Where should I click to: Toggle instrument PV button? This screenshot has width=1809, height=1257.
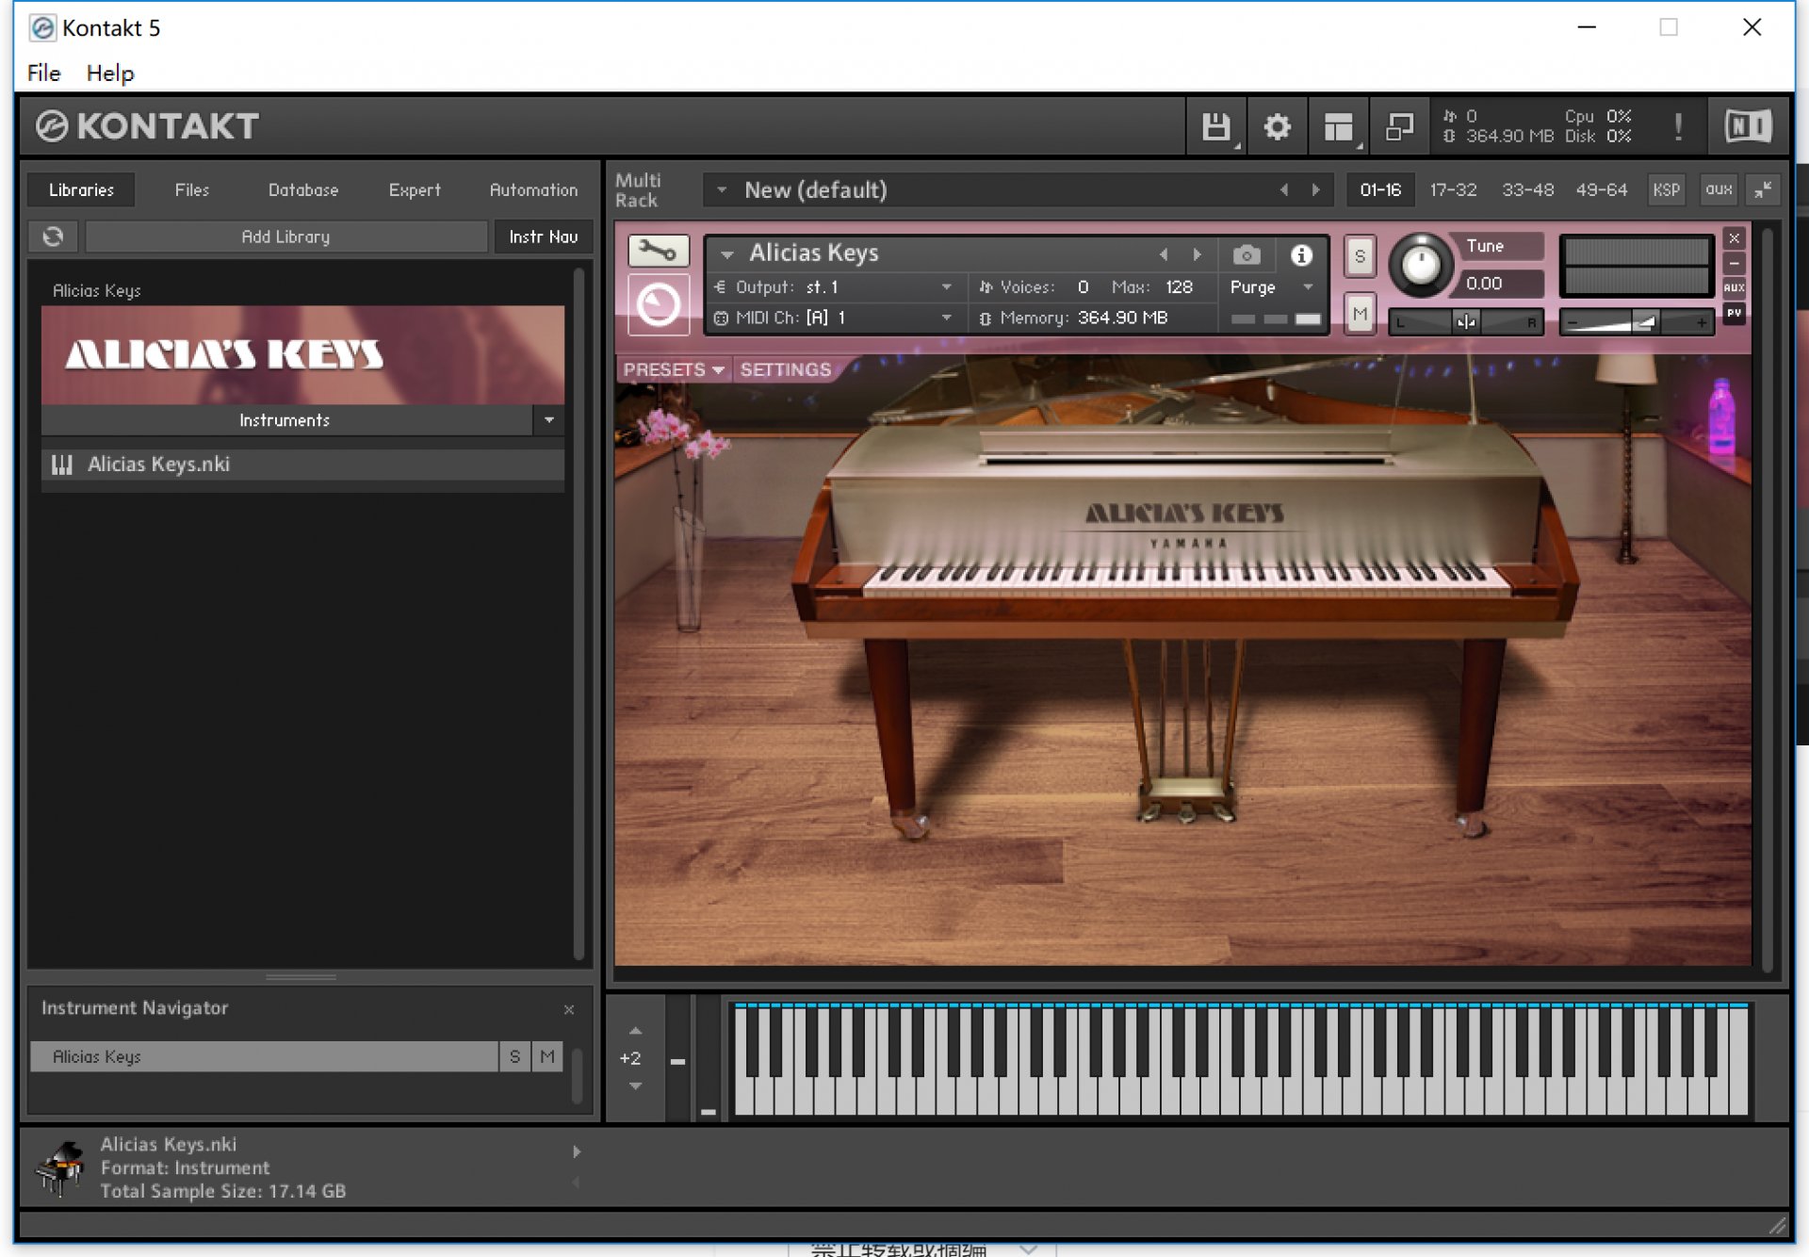pyautogui.click(x=1734, y=313)
